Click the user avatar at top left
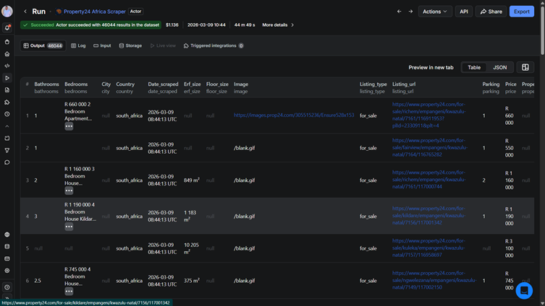Image resolution: width=545 pixels, height=306 pixels. [x=7, y=11]
